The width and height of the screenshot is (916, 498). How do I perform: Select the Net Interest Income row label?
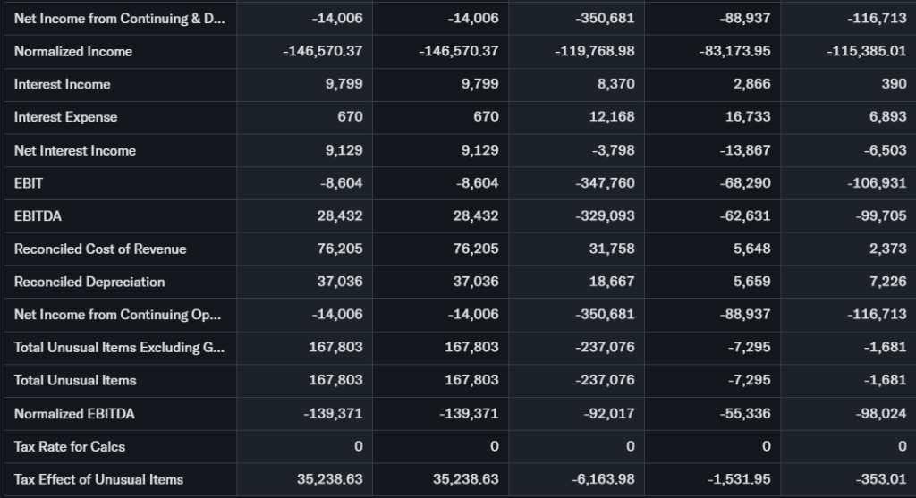[75, 150]
